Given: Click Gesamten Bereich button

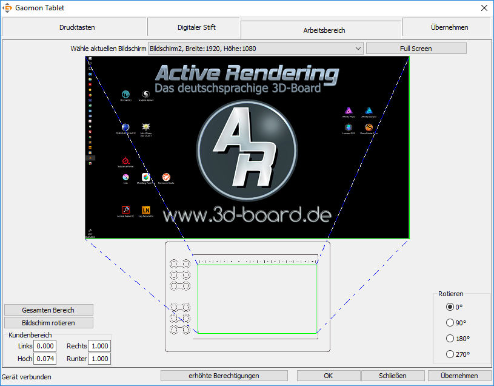Looking at the screenshot, I should click(48, 310).
